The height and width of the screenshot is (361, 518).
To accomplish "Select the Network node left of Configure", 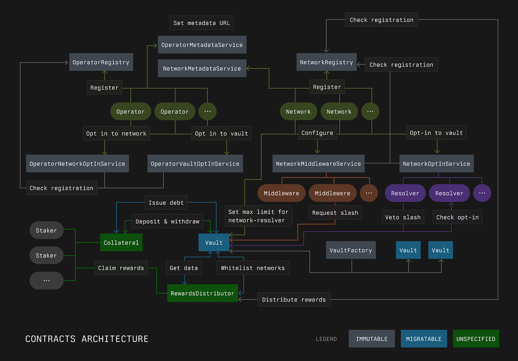I will pos(298,111).
